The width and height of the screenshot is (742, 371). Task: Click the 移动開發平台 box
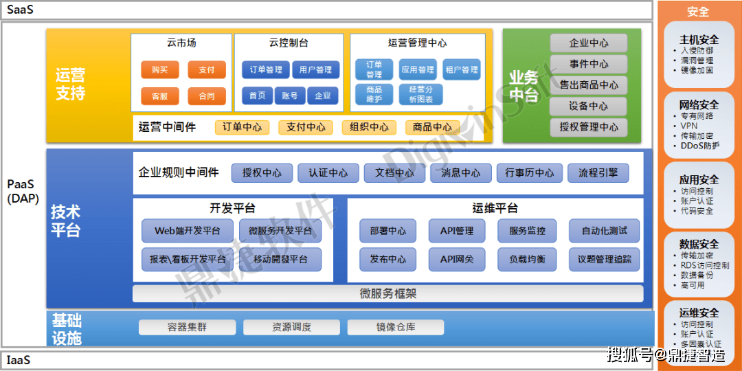[280, 259]
